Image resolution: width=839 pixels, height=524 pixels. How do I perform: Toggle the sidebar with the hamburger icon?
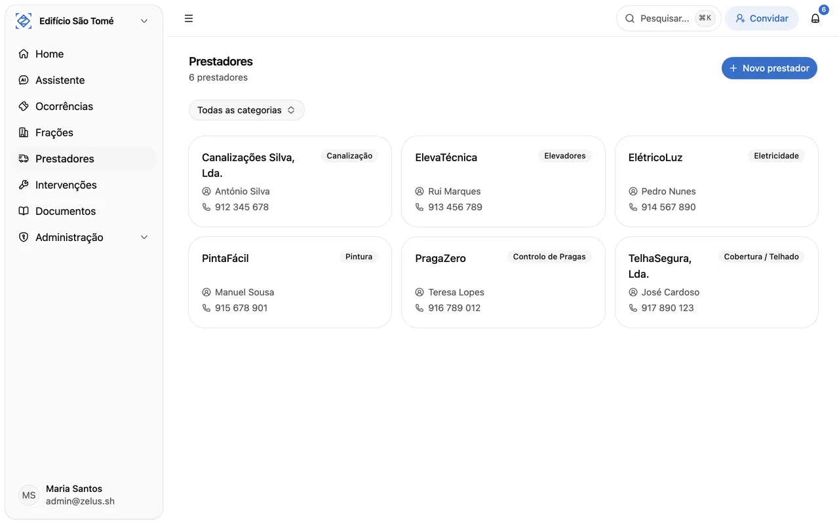click(189, 18)
